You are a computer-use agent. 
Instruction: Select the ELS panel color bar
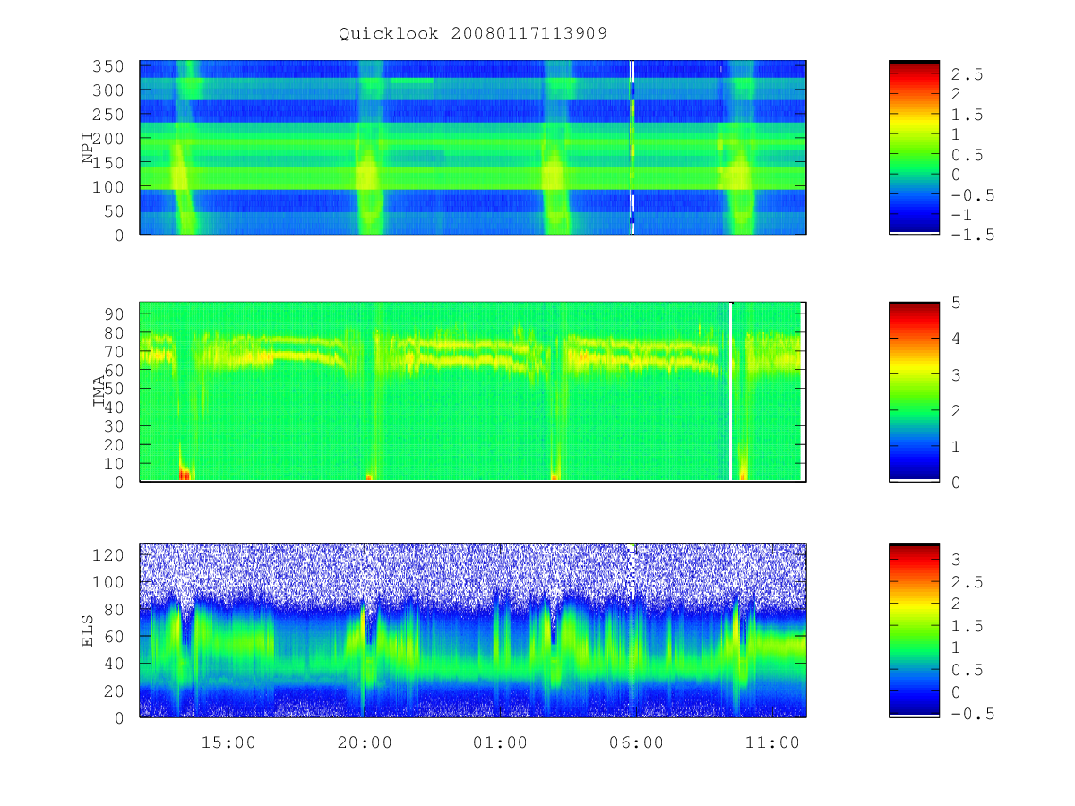click(914, 630)
